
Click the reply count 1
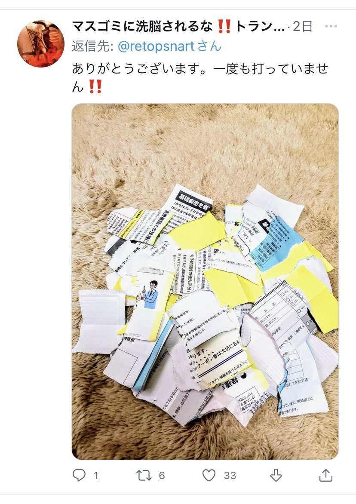pos(96,475)
